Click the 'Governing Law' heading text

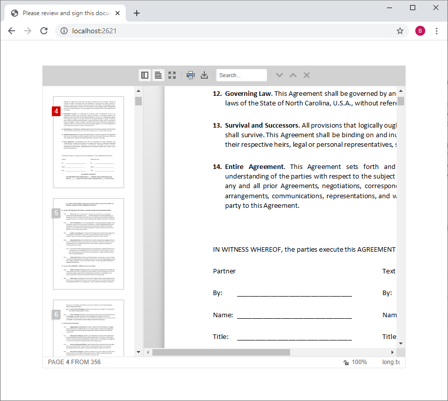(x=249, y=94)
